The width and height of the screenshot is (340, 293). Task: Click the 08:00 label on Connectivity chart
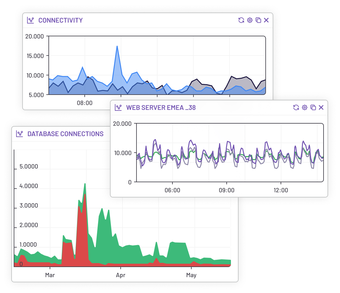(85, 103)
